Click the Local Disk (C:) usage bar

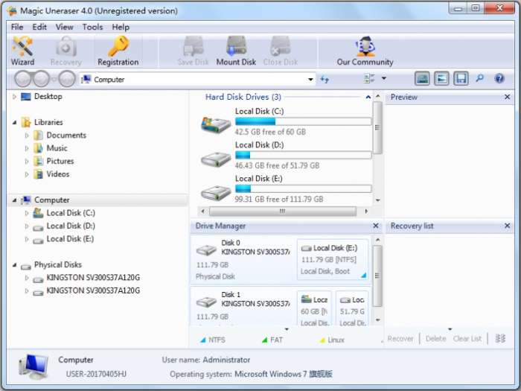pos(303,121)
